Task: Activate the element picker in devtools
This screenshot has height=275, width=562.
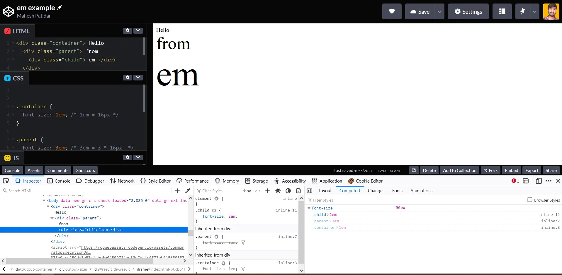Action: [x=6, y=181]
